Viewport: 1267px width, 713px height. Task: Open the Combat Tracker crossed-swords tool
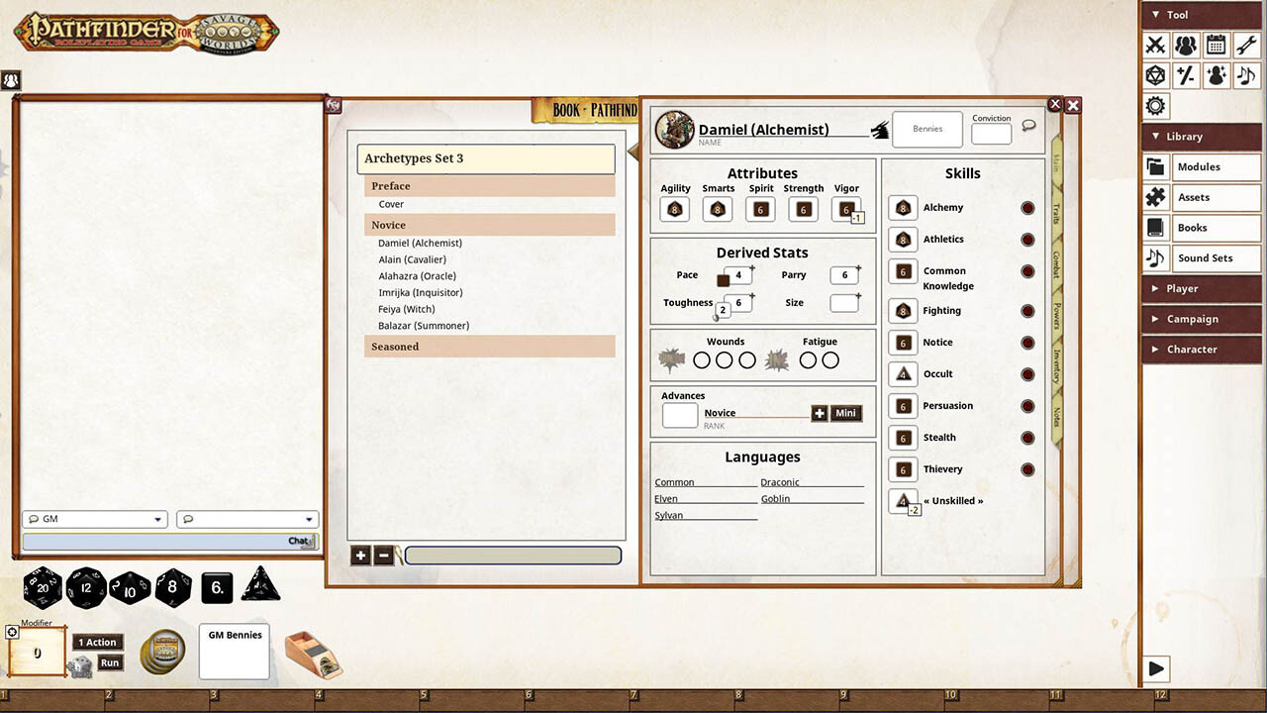pos(1156,45)
